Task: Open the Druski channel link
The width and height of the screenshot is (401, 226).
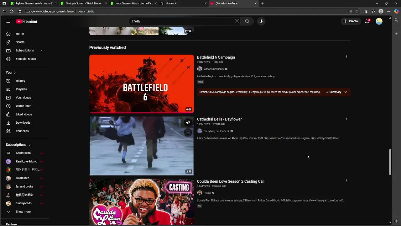Action: [207, 193]
